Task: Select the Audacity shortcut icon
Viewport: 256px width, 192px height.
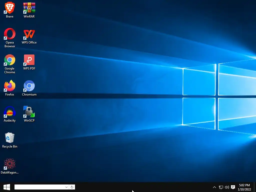Action: tap(10, 114)
